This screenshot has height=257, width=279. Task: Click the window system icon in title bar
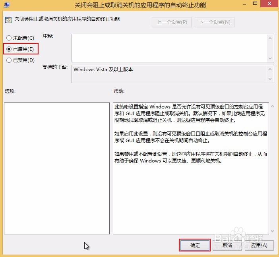pos(7,5)
